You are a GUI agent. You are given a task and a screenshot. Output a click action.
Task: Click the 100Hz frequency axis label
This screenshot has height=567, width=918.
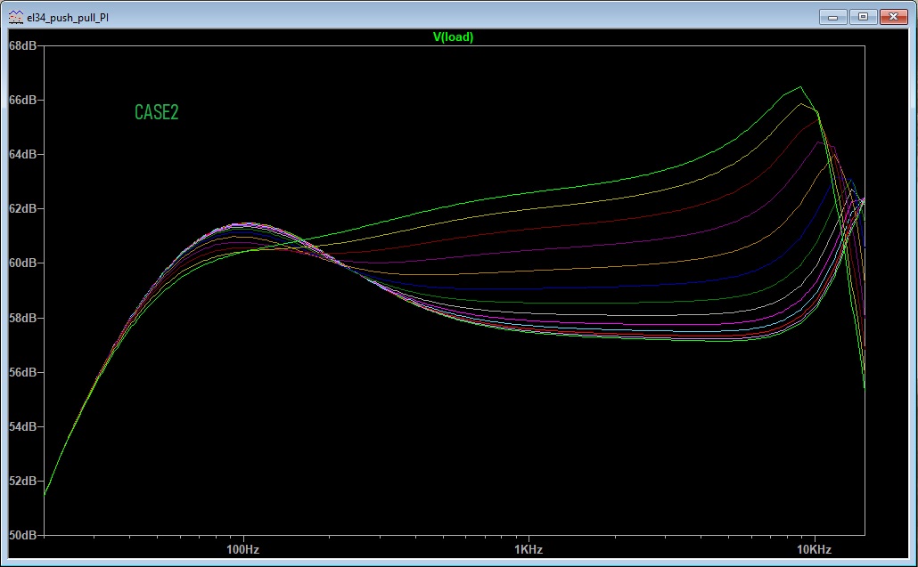(243, 549)
